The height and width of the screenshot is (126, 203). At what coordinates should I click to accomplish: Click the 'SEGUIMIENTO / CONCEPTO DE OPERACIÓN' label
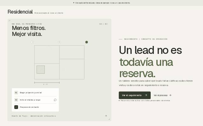(146, 39)
